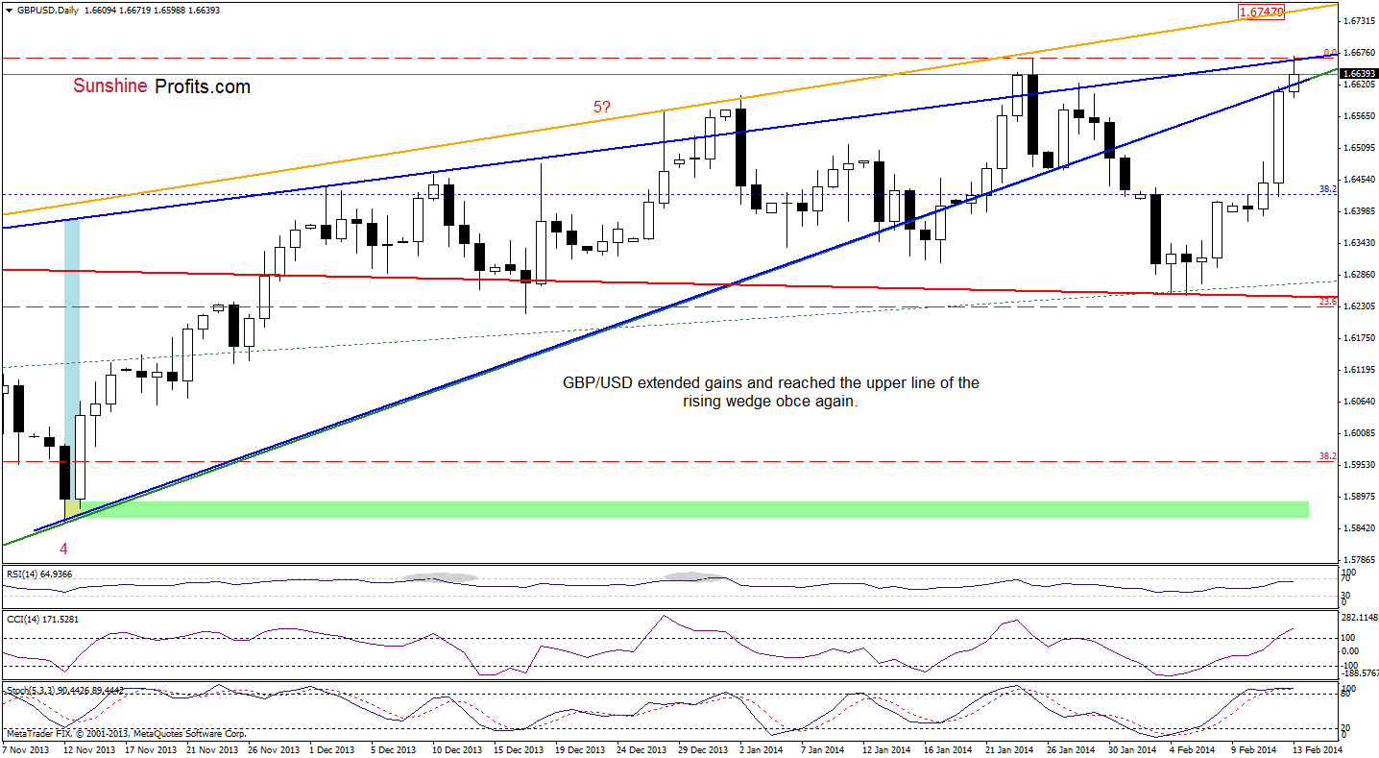
Task: Click the 1.60640 price axis label
Action: click(x=1359, y=402)
